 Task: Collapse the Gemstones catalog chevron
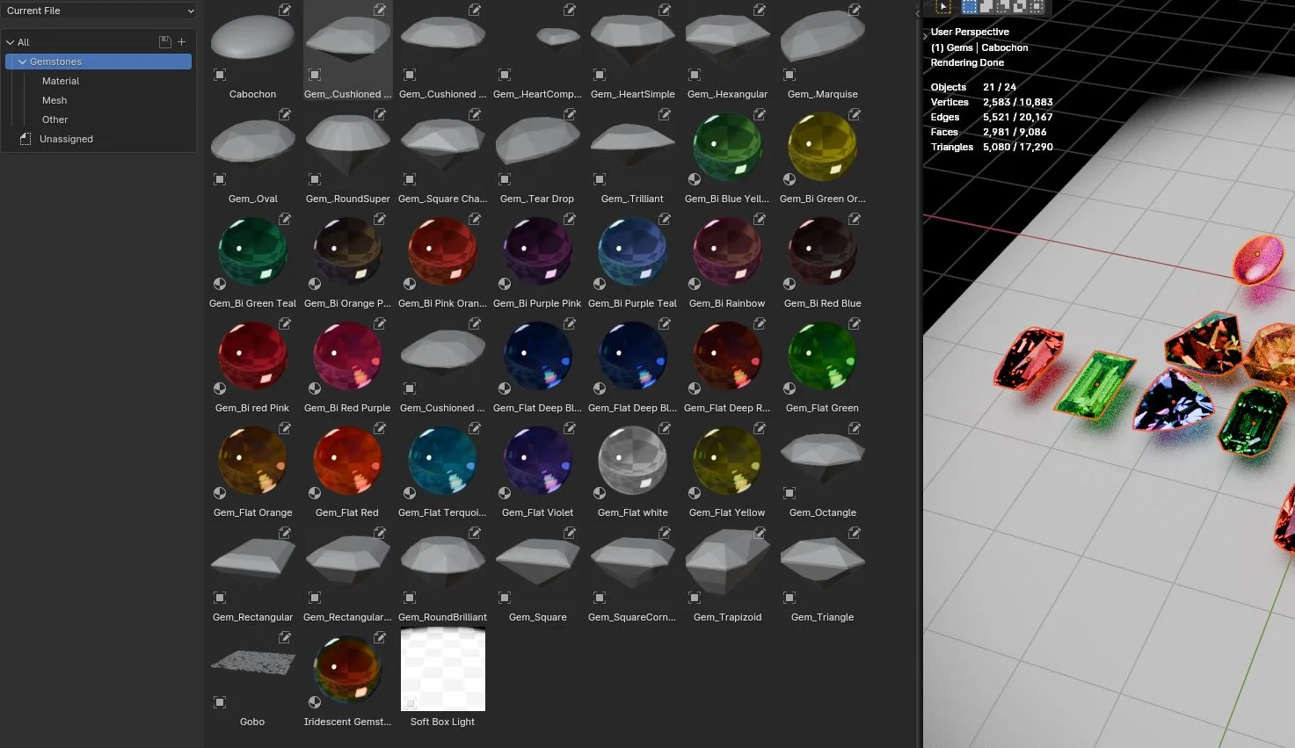[23, 61]
